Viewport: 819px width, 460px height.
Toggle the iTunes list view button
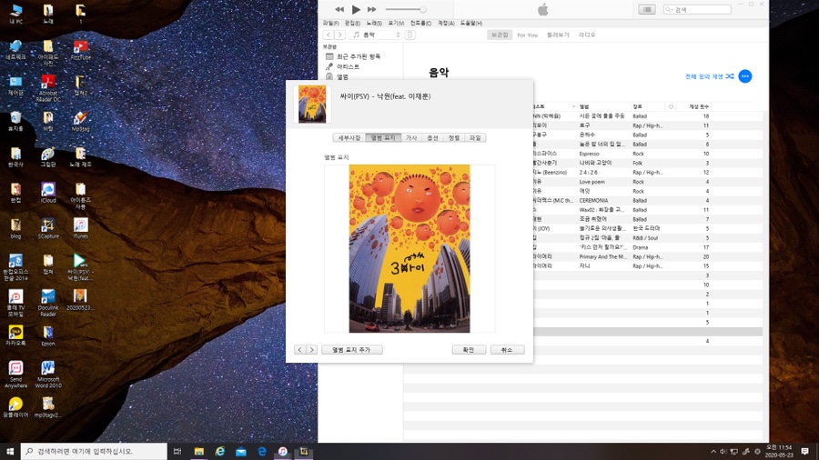pos(647,9)
